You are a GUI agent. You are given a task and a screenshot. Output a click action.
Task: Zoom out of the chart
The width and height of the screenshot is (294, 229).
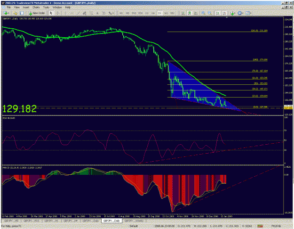[x=210, y=13]
